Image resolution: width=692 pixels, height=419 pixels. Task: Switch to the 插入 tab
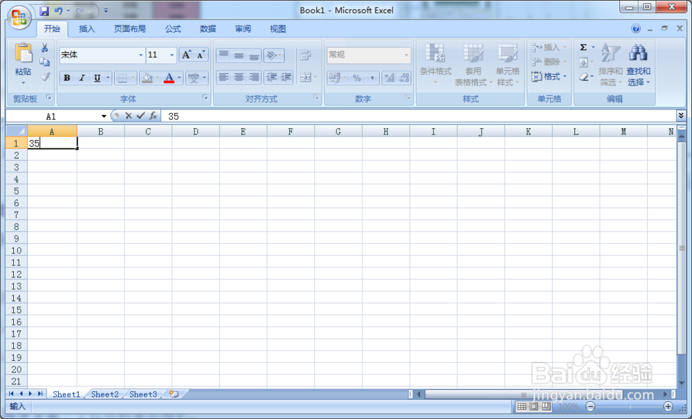pyautogui.click(x=87, y=28)
